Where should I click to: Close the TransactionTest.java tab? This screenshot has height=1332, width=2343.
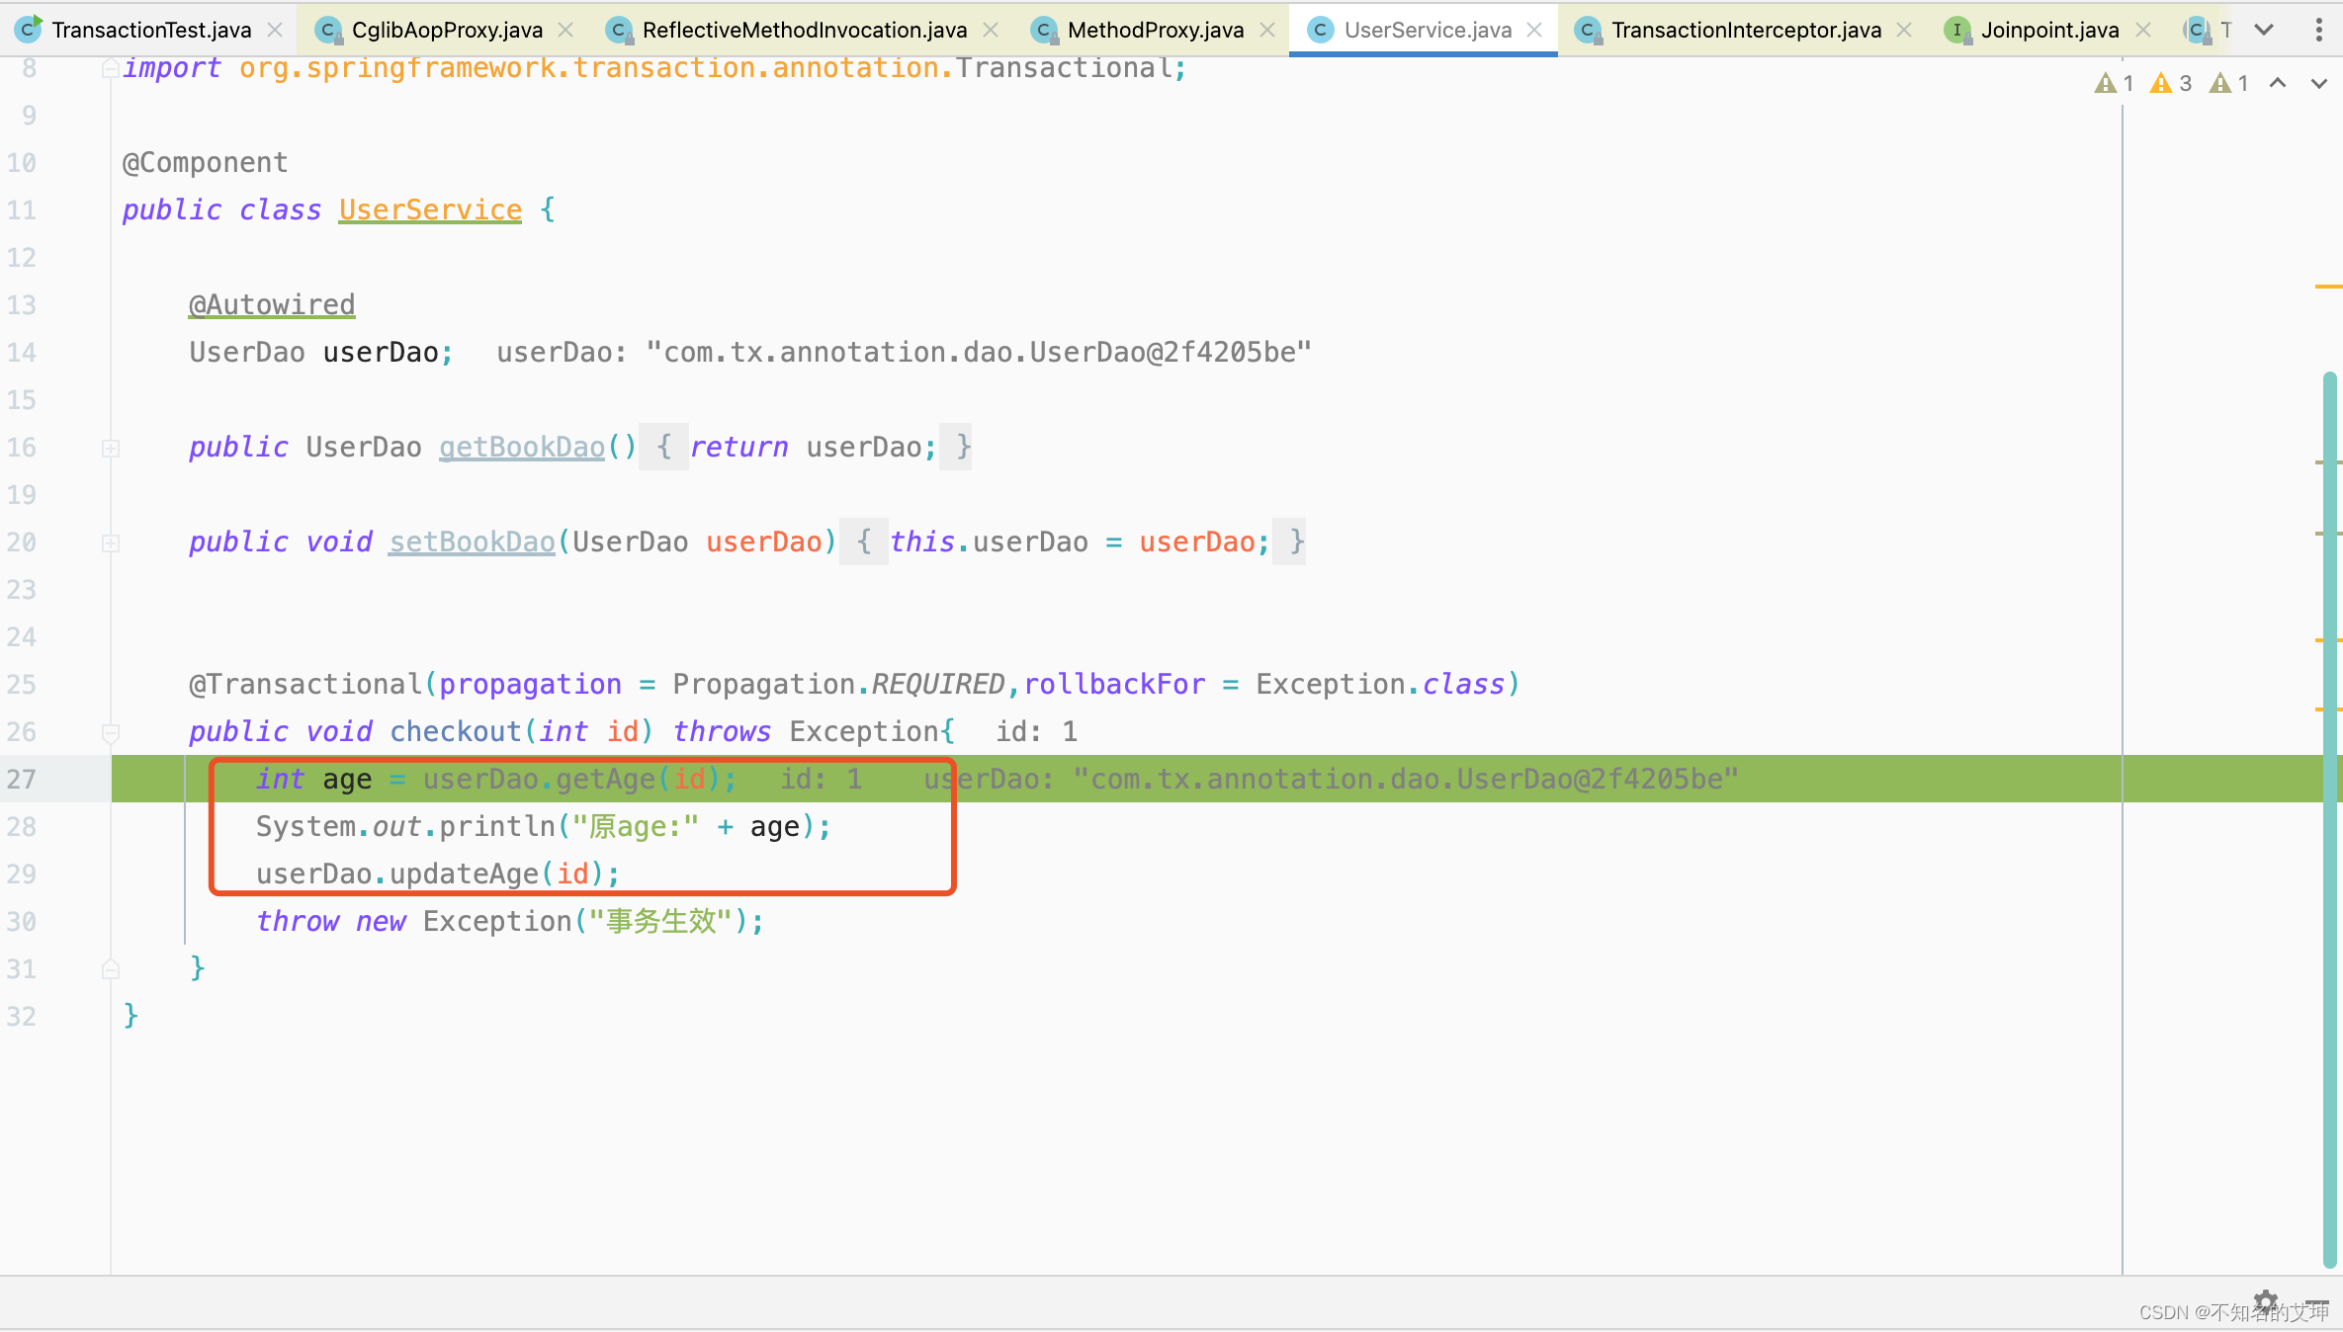coord(275,30)
